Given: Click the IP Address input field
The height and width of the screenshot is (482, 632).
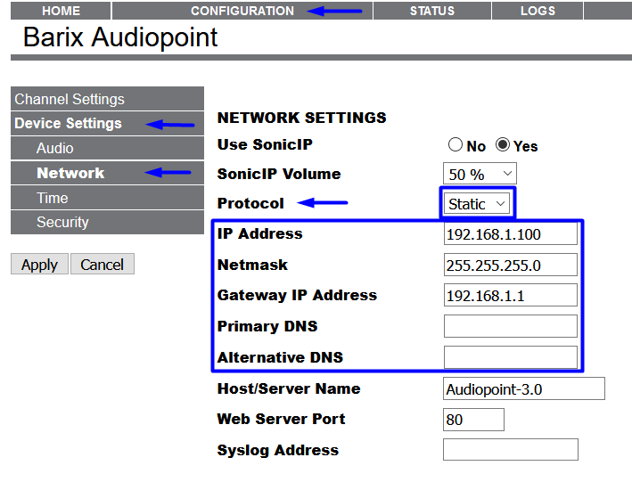Looking at the screenshot, I should 510,234.
